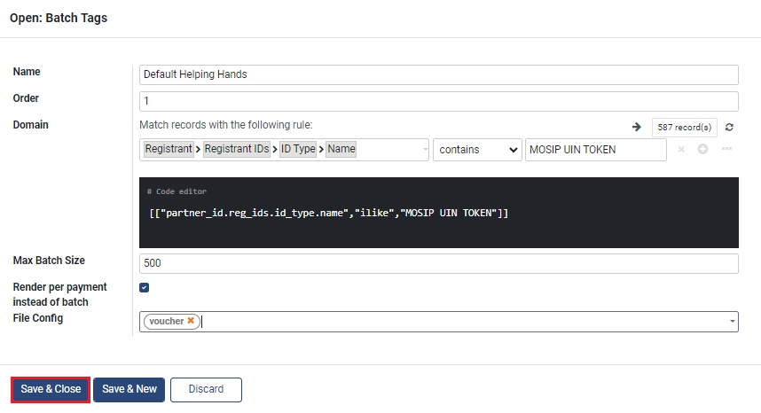Viewport: 761px width, 413px height.
Task: Click the Save & New button
Action: coord(129,389)
